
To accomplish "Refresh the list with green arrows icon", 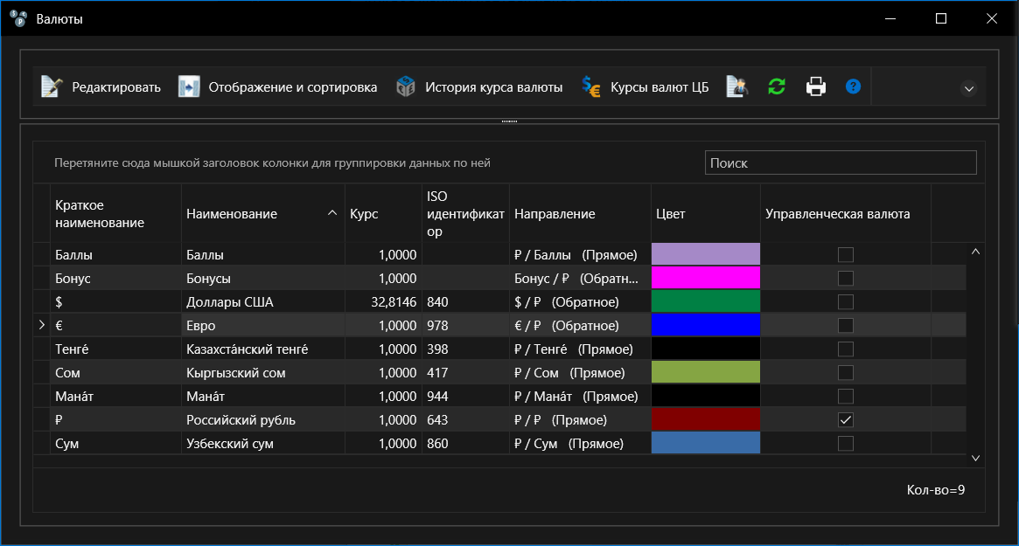I will click(777, 86).
